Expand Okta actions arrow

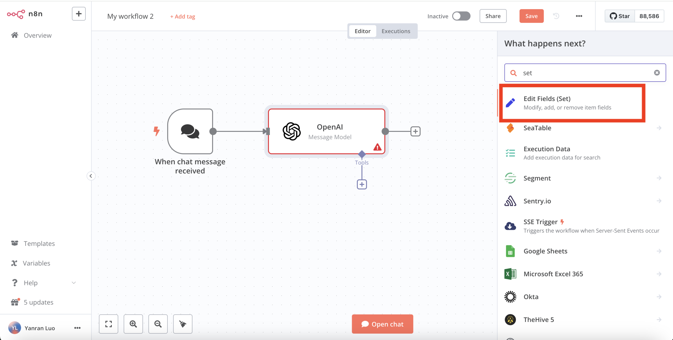(659, 297)
